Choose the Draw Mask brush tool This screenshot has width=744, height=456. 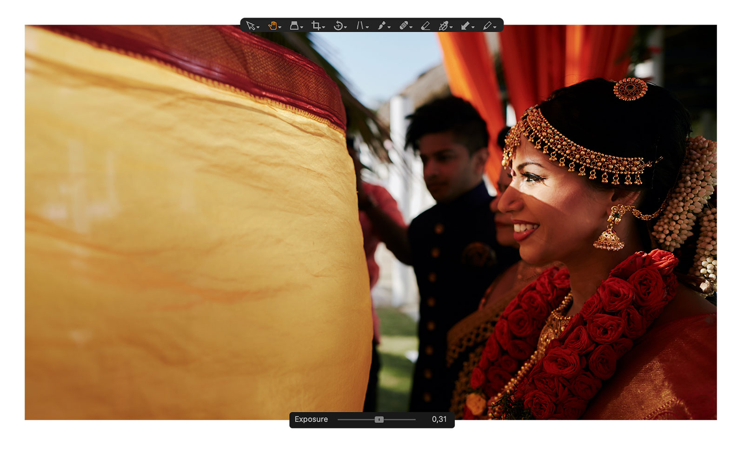click(x=381, y=26)
